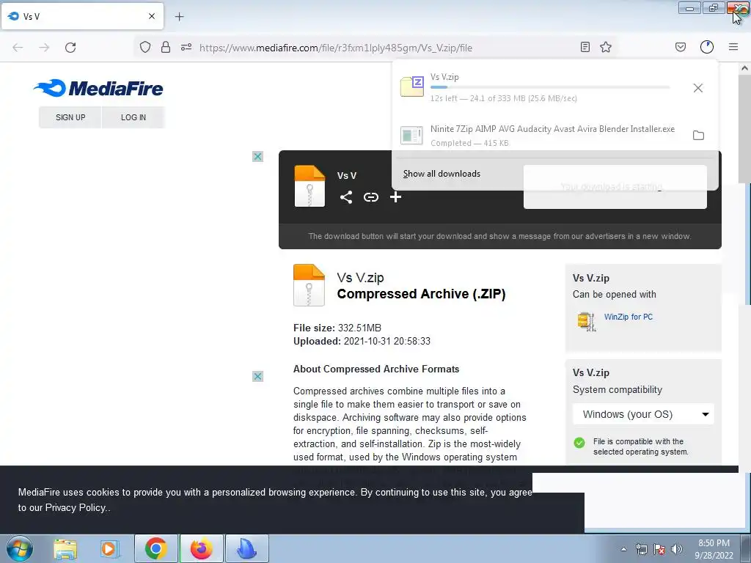751x563 pixels.
Task: Click the volume speaker tray icon
Action: click(x=677, y=549)
